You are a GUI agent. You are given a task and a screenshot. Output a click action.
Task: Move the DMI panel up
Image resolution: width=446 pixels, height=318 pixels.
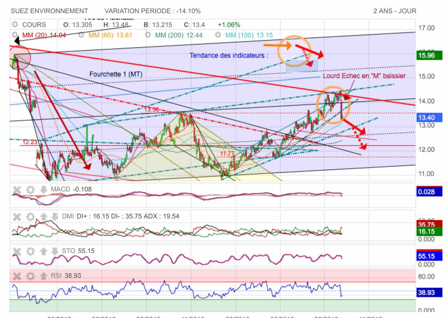pos(43,216)
